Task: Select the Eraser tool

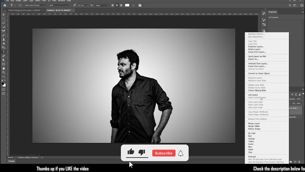Action: tap(3, 43)
